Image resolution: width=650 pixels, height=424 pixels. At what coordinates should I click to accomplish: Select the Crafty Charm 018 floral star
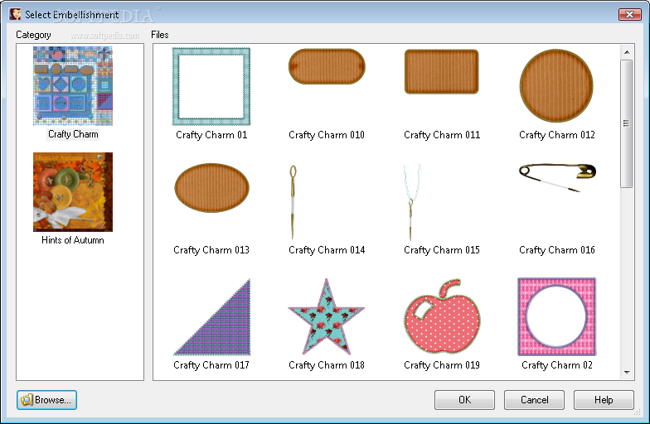click(327, 316)
